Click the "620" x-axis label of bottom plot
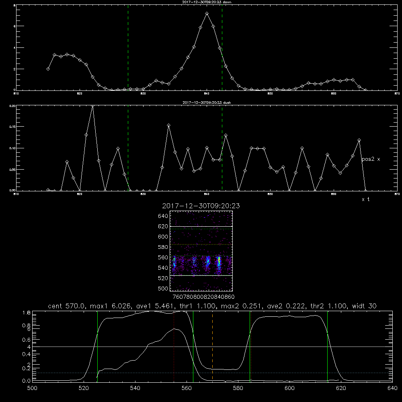Screen dimensions: 402x402 [x=341, y=388]
